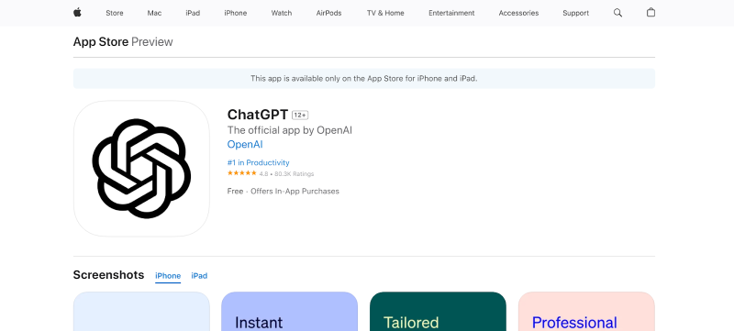The width and height of the screenshot is (734, 331).
Task: Open the Professional screenshot thumbnail
Action: tap(586, 312)
